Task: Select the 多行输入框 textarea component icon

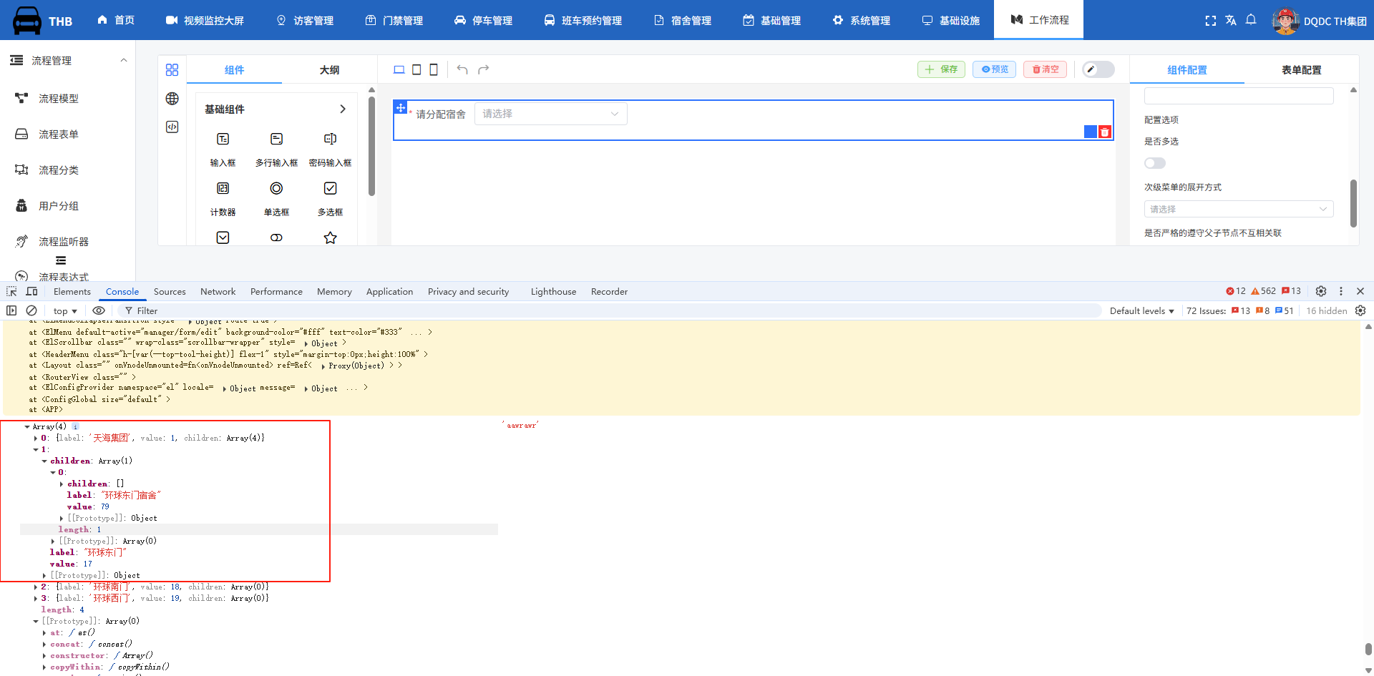Action: 276,139
